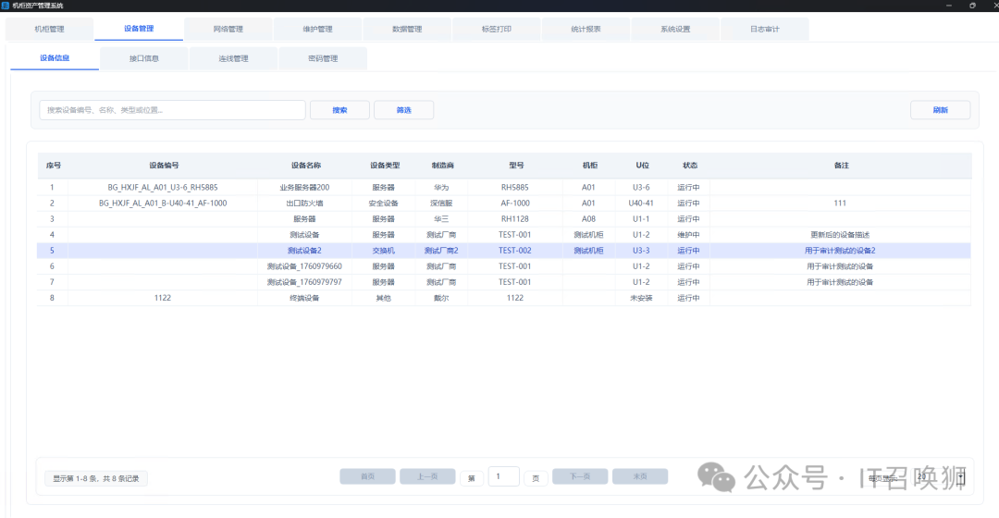Image resolution: width=999 pixels, height=518 pixels.
Task: Jump to last page with 末页
Action: pos(639,477)
